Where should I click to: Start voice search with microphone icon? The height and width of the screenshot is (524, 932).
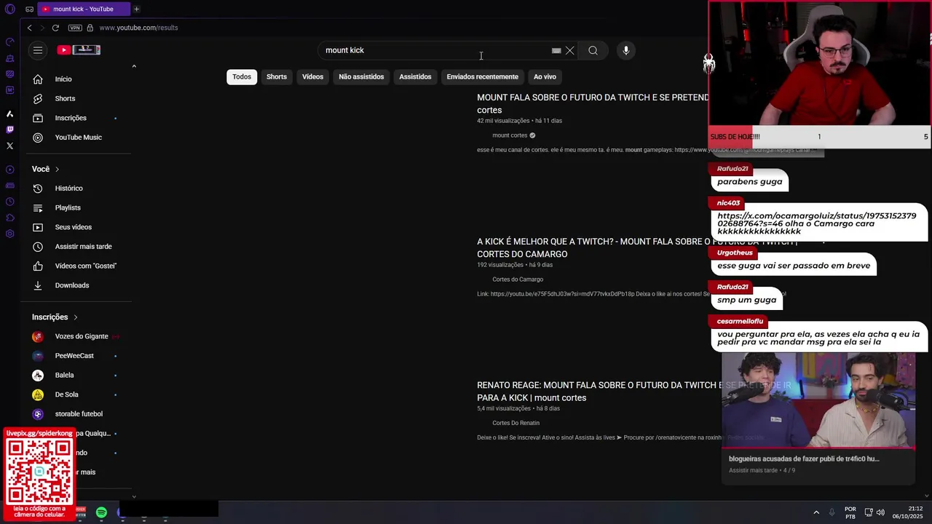[626, 50]
